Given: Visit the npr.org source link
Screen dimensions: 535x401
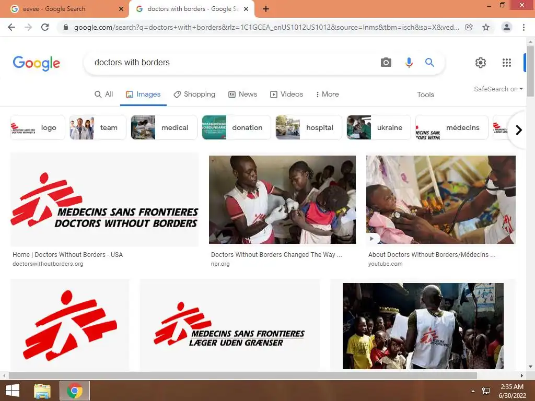Looking at the screenshot, I should click(220, 264).
